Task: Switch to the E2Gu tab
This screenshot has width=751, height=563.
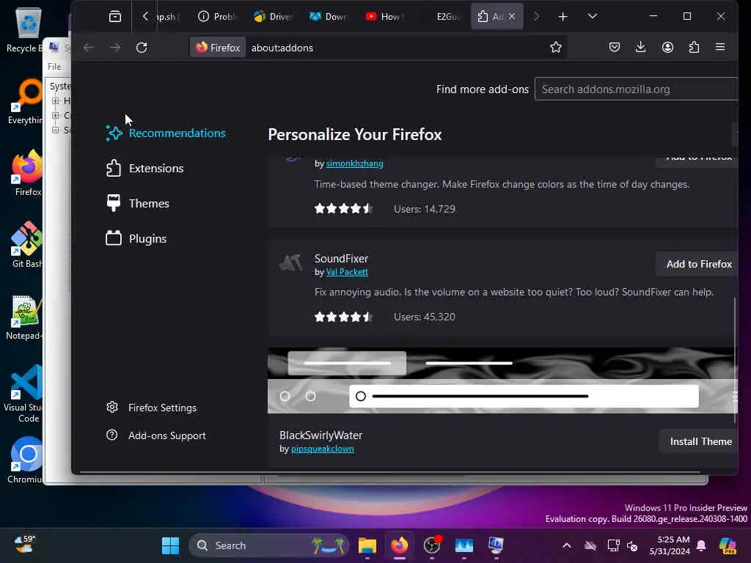Action: [x=441, y=17]
